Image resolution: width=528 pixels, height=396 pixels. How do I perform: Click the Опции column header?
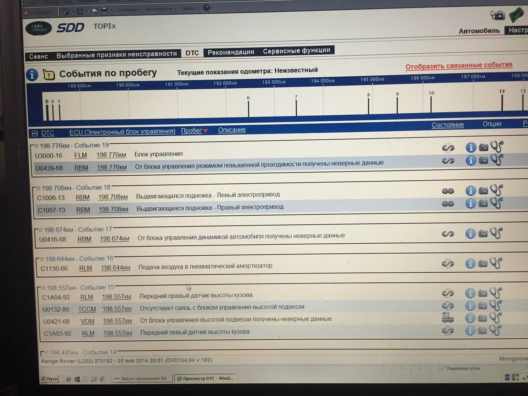[x=492, y=124]
